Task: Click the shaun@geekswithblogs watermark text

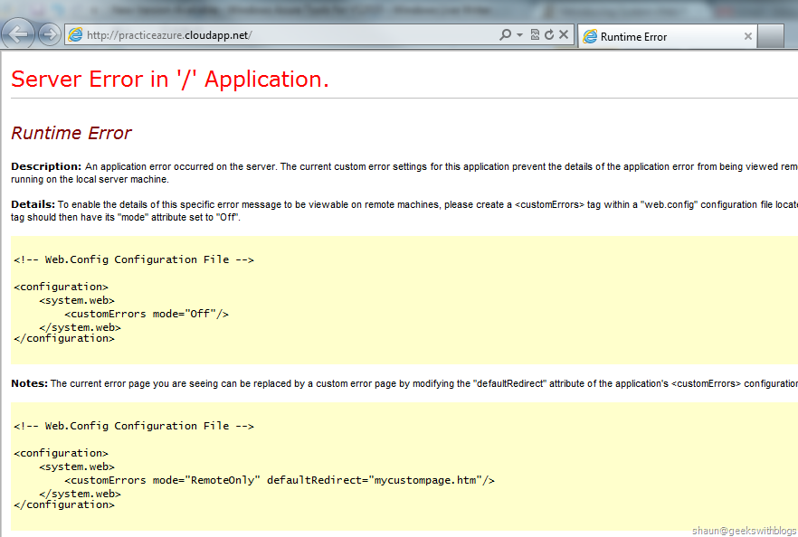Action: 744,530
